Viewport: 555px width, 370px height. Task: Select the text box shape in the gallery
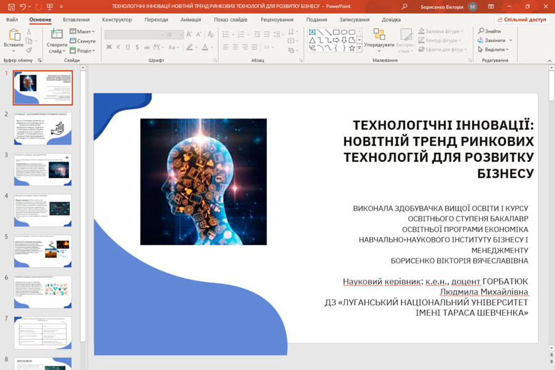[313, 32]
